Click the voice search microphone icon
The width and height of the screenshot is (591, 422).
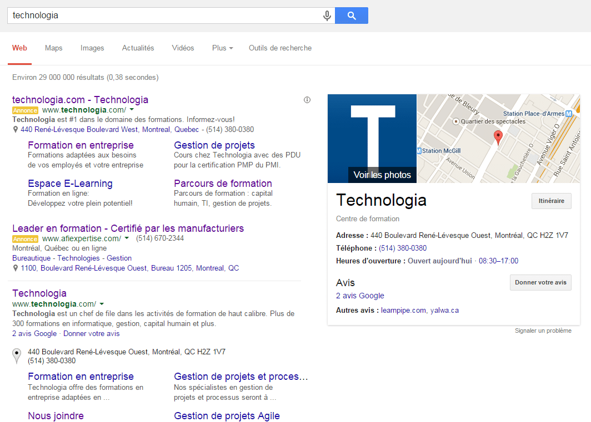pos(327,16)
